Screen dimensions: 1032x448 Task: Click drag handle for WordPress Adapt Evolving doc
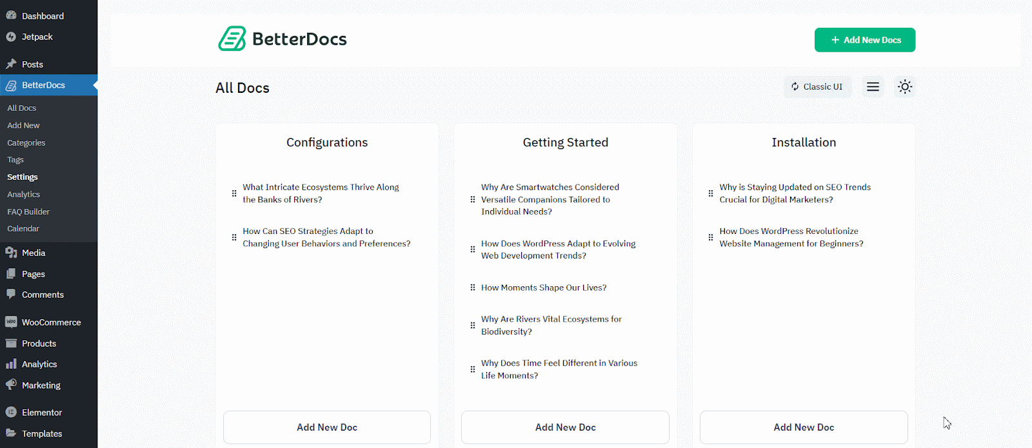[473, 249]
